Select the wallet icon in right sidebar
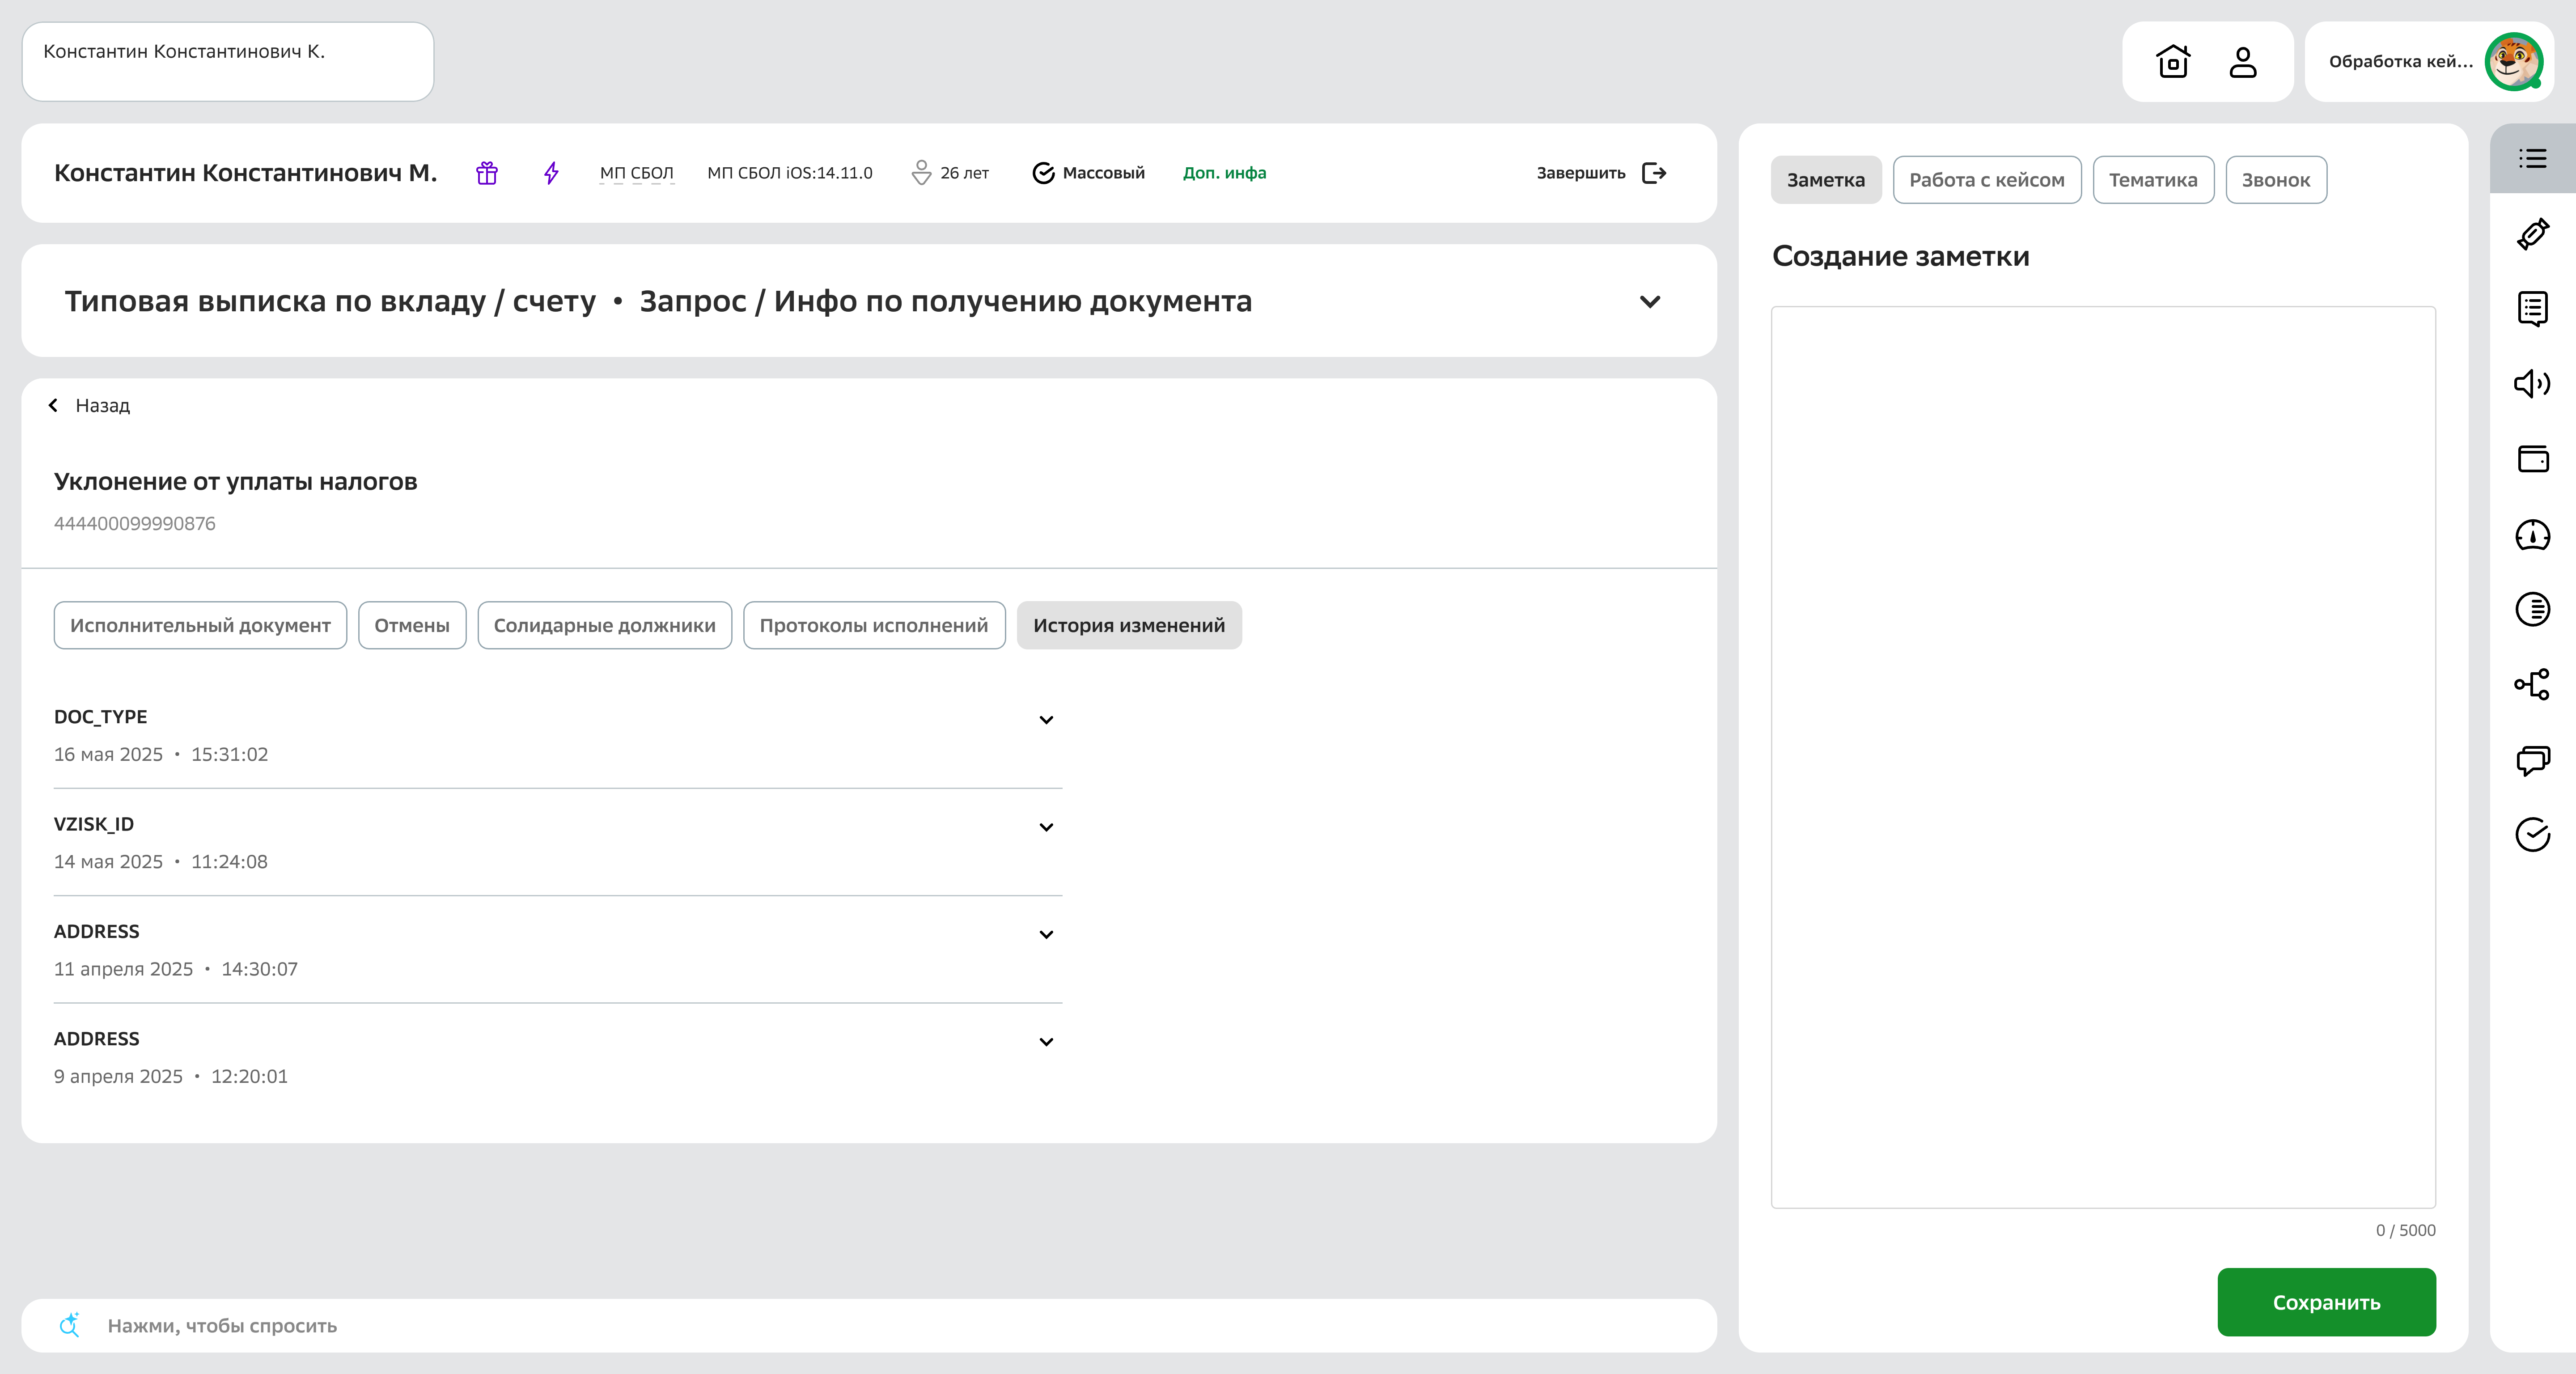The image size is (2576, 1374). coord(2532,459)
